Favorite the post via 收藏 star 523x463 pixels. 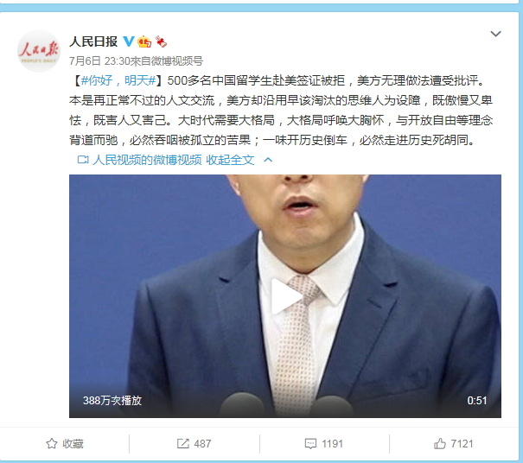point(65,444)
